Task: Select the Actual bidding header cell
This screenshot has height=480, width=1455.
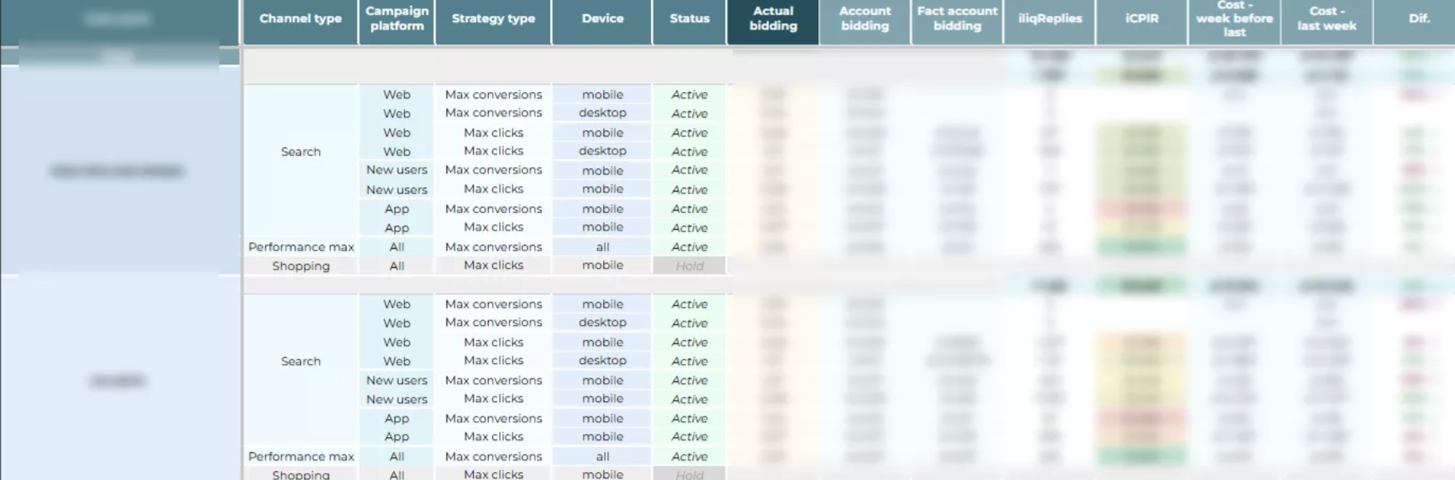Action: click(773, 19)
